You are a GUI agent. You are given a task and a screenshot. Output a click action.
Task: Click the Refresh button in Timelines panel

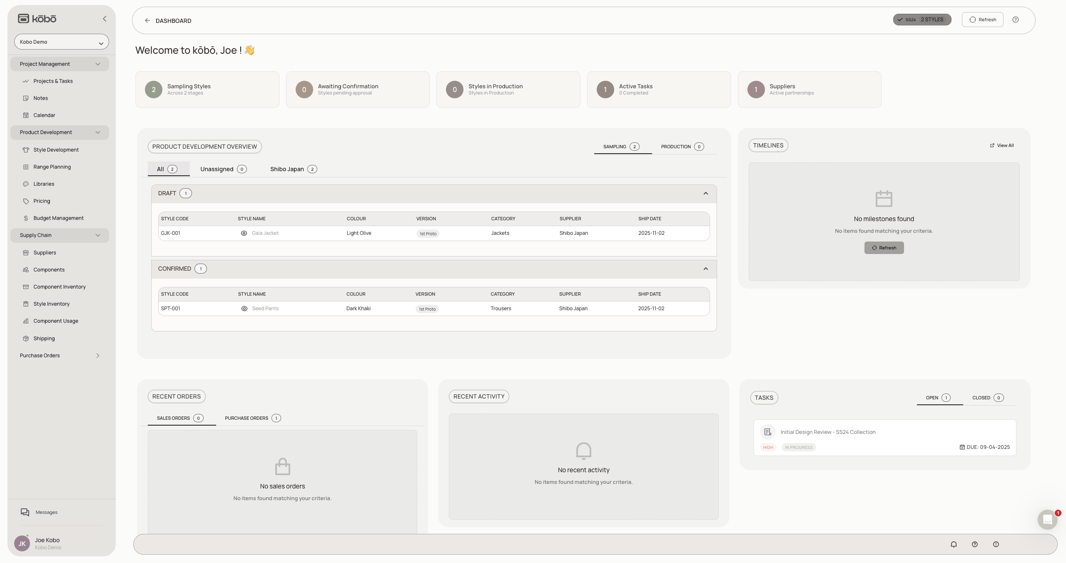pyautogui.click(x=884, y=248)
